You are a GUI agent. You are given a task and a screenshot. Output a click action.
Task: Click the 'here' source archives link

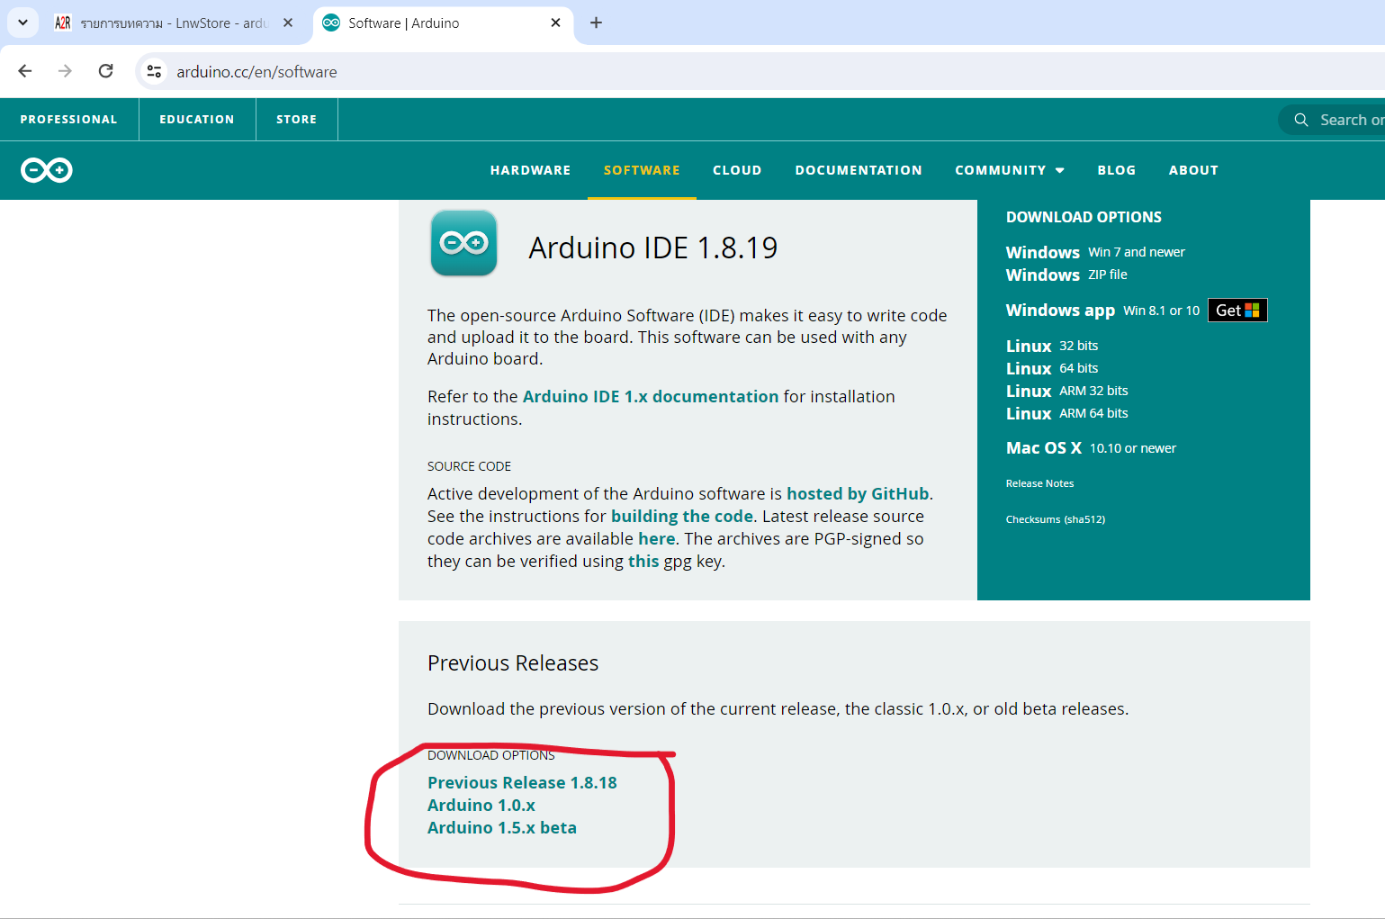(x=657, y=538)
